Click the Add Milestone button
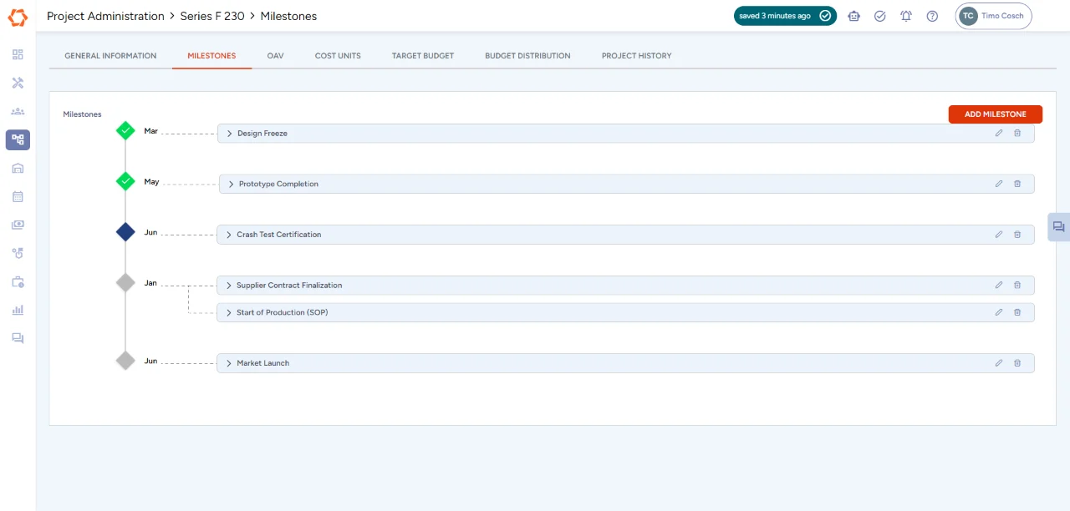 coord(995,114)
